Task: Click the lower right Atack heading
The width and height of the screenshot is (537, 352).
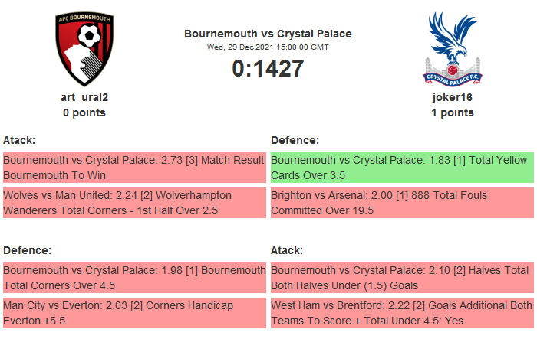Action: pos(288,250)
